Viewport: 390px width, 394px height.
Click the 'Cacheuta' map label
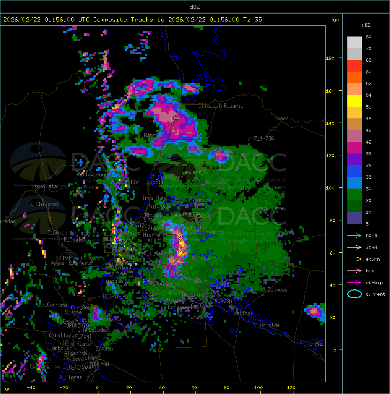80,263
